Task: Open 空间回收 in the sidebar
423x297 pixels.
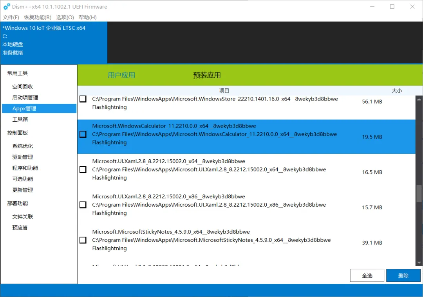Action: (x=23, y=86)
